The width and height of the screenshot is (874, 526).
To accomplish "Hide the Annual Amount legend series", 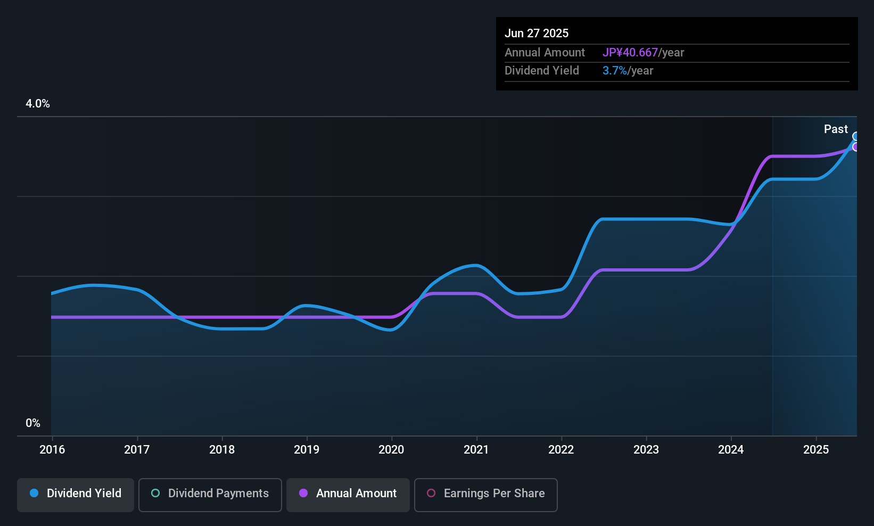I will [x=348, y=494].
